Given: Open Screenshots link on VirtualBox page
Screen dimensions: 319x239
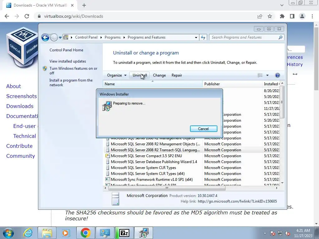Looking at the screenshot, I should click(21, 96).
